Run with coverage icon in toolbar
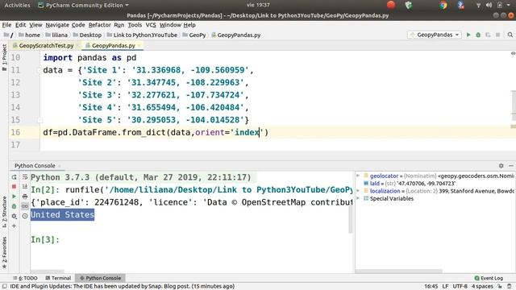 click(x=488, y=35)
